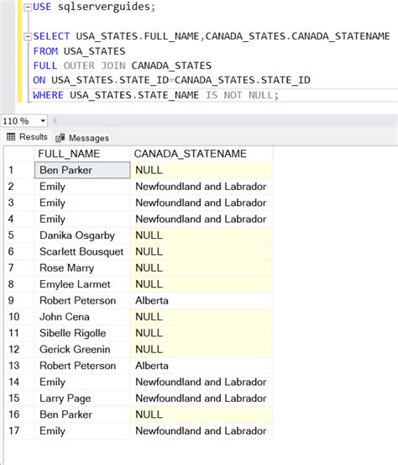Click the NULL cell in row 12
This screenshot has width=398, height=465.
point(201,350)
